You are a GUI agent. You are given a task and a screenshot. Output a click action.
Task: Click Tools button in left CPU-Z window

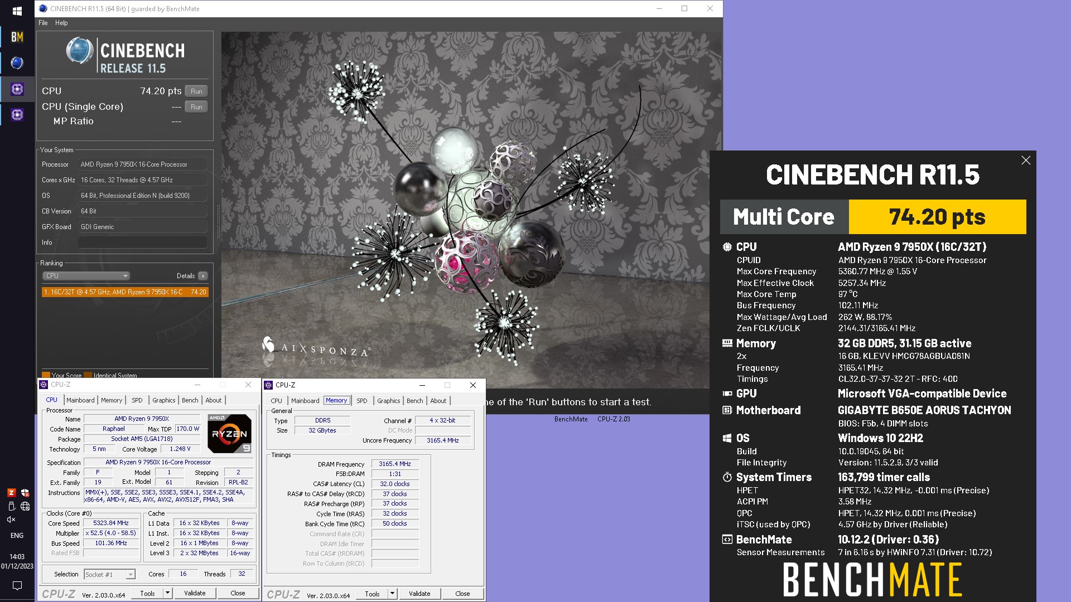pos(147,593)
